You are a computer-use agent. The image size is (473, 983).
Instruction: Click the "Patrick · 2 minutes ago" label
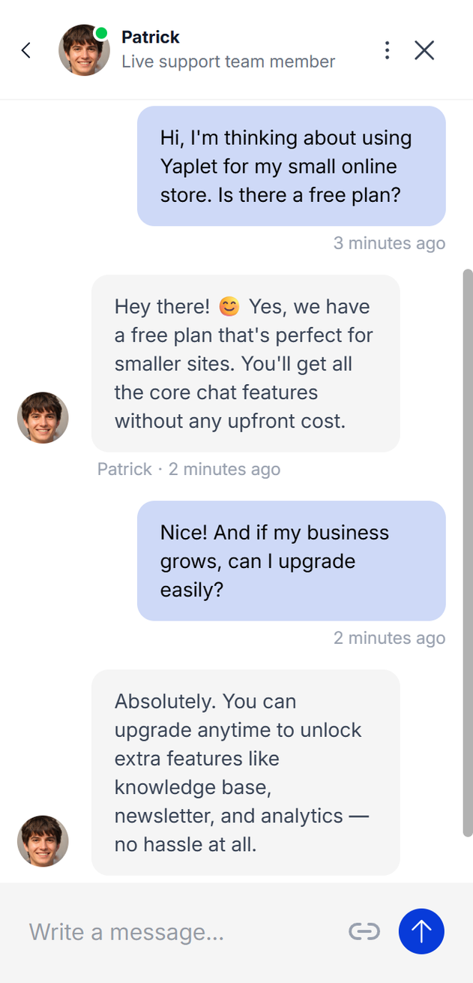tap(189, 469)
